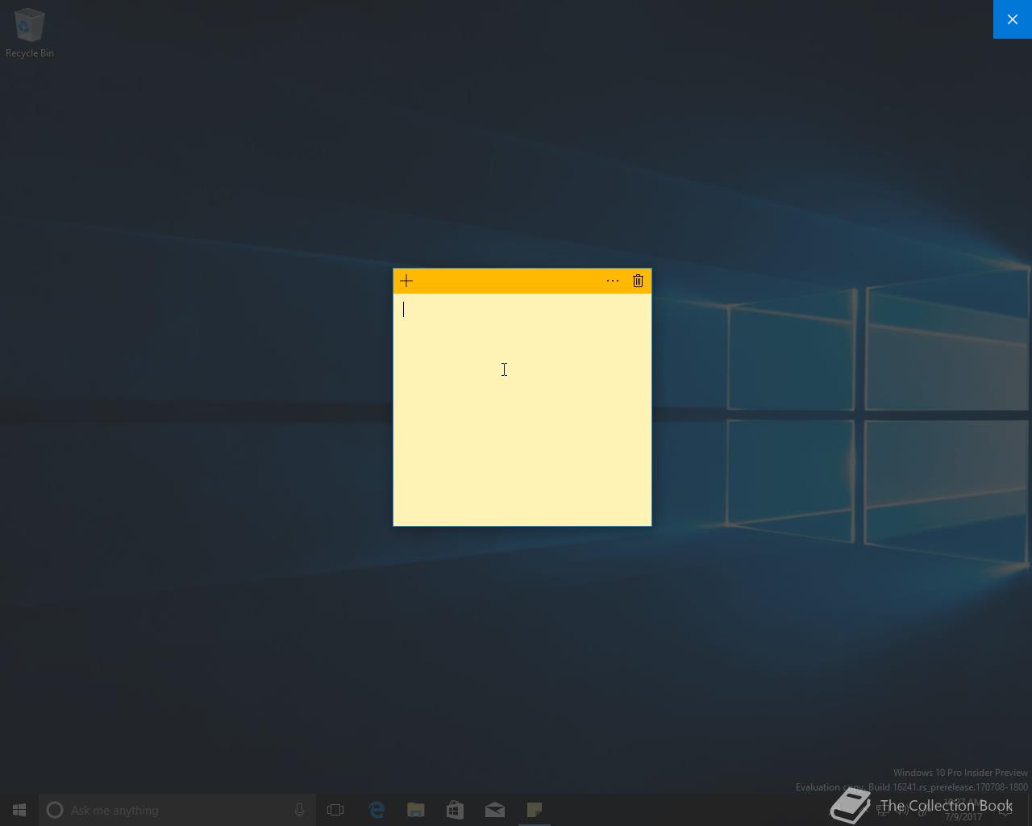The width and height of the screenshot is (1032, 826).
Task: Open Task View from the taskbar
Action: pos(335,810)
